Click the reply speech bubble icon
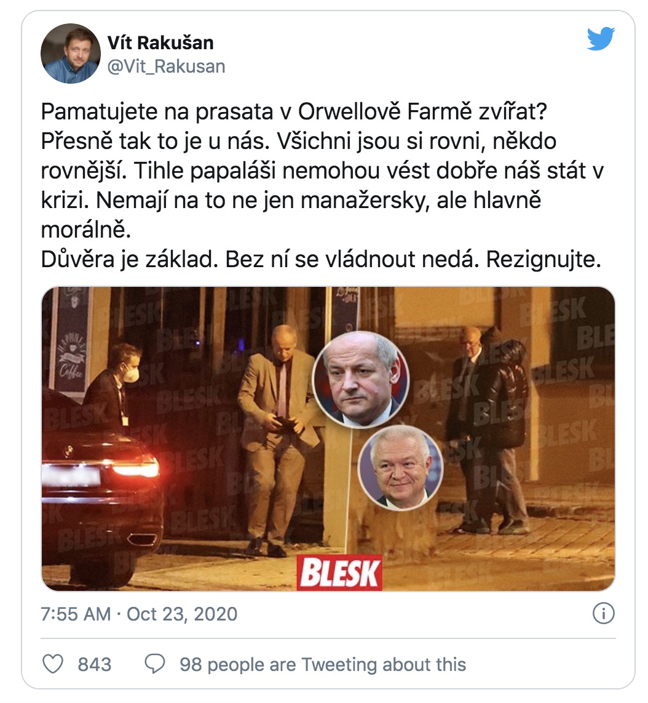Viewport: 648px width, 703px height. (155, 664)
